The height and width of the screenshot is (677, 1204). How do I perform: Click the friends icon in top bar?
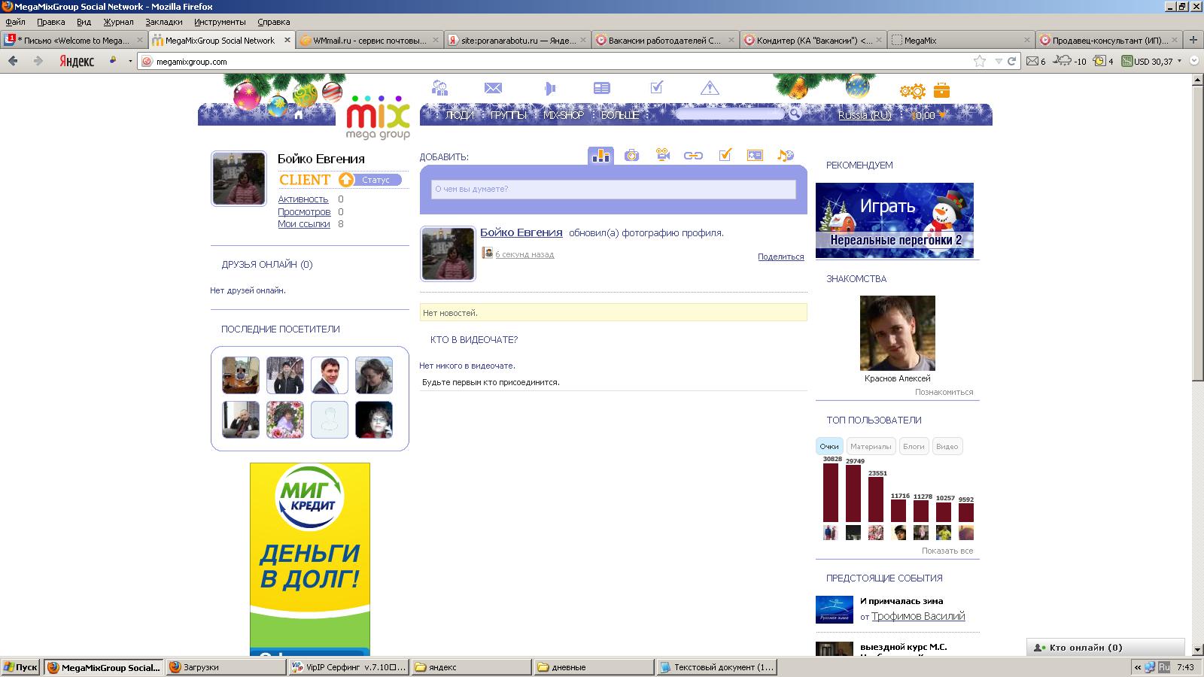(440, 89)
